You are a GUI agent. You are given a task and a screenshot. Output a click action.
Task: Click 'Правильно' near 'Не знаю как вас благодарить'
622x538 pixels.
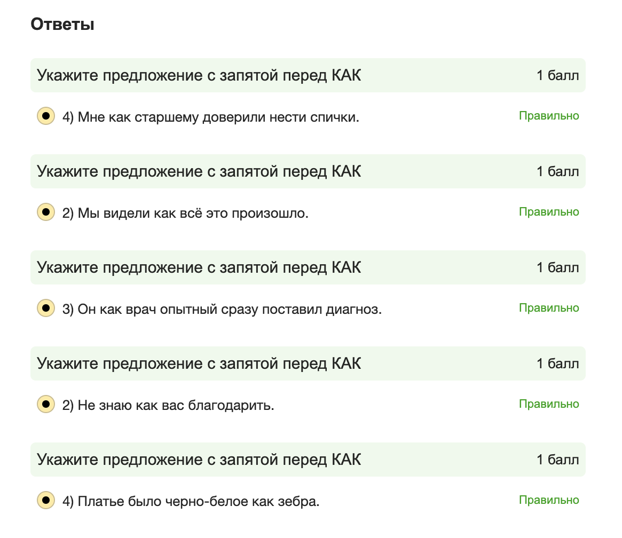pyautogui.click(x=548, y=403)
